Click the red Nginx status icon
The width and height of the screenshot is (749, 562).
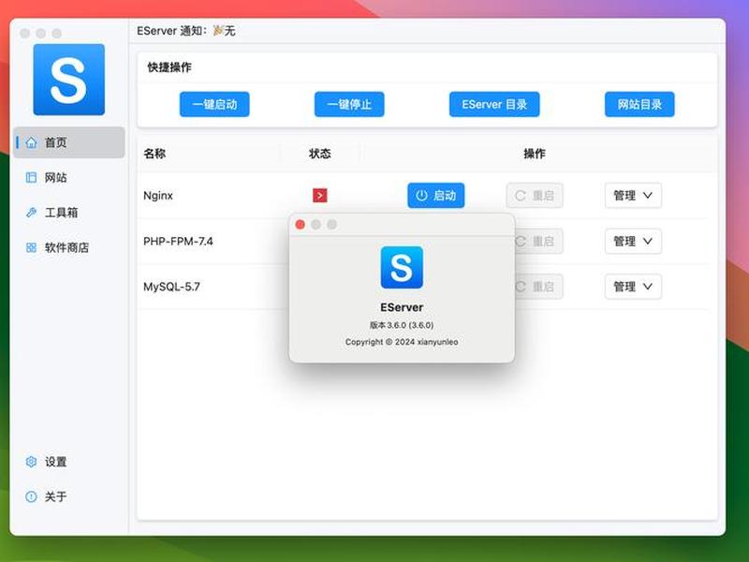click(320, 196)
